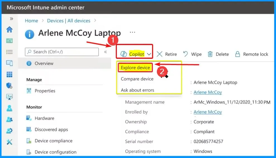Click the Windows operating system value

coord(203,151)
